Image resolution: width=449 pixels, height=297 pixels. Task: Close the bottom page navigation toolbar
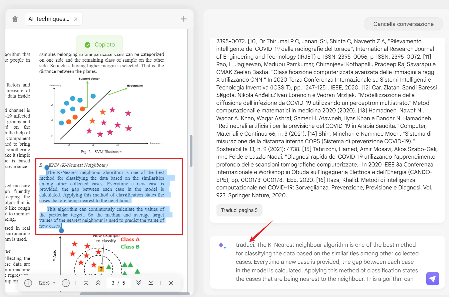171,283
